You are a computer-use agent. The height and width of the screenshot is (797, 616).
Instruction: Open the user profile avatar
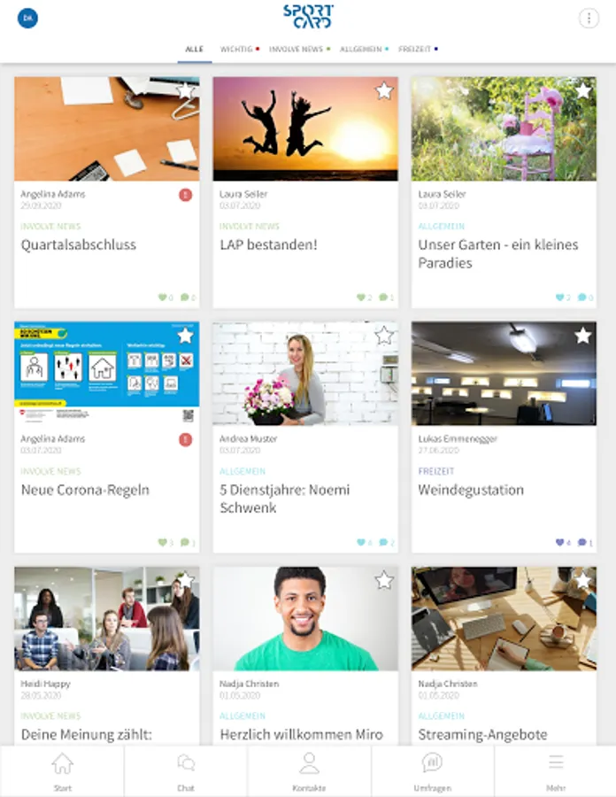click(x=27, y=19)
